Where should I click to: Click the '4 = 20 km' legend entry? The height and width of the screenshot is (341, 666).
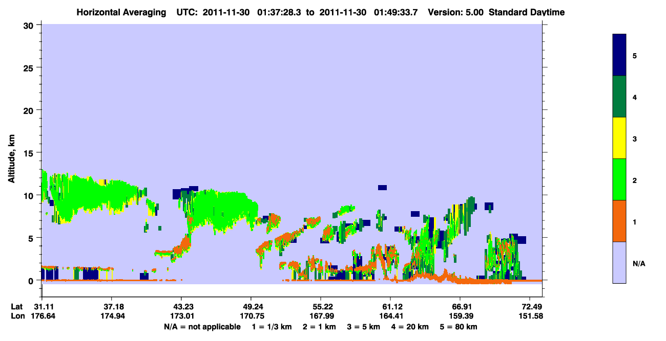coord(411,327)
